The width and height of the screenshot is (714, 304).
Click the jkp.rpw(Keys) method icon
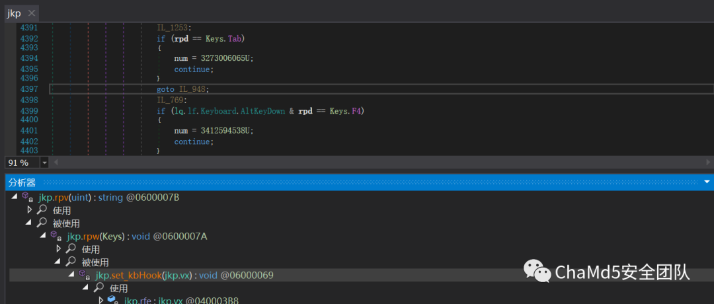[56, 236]
